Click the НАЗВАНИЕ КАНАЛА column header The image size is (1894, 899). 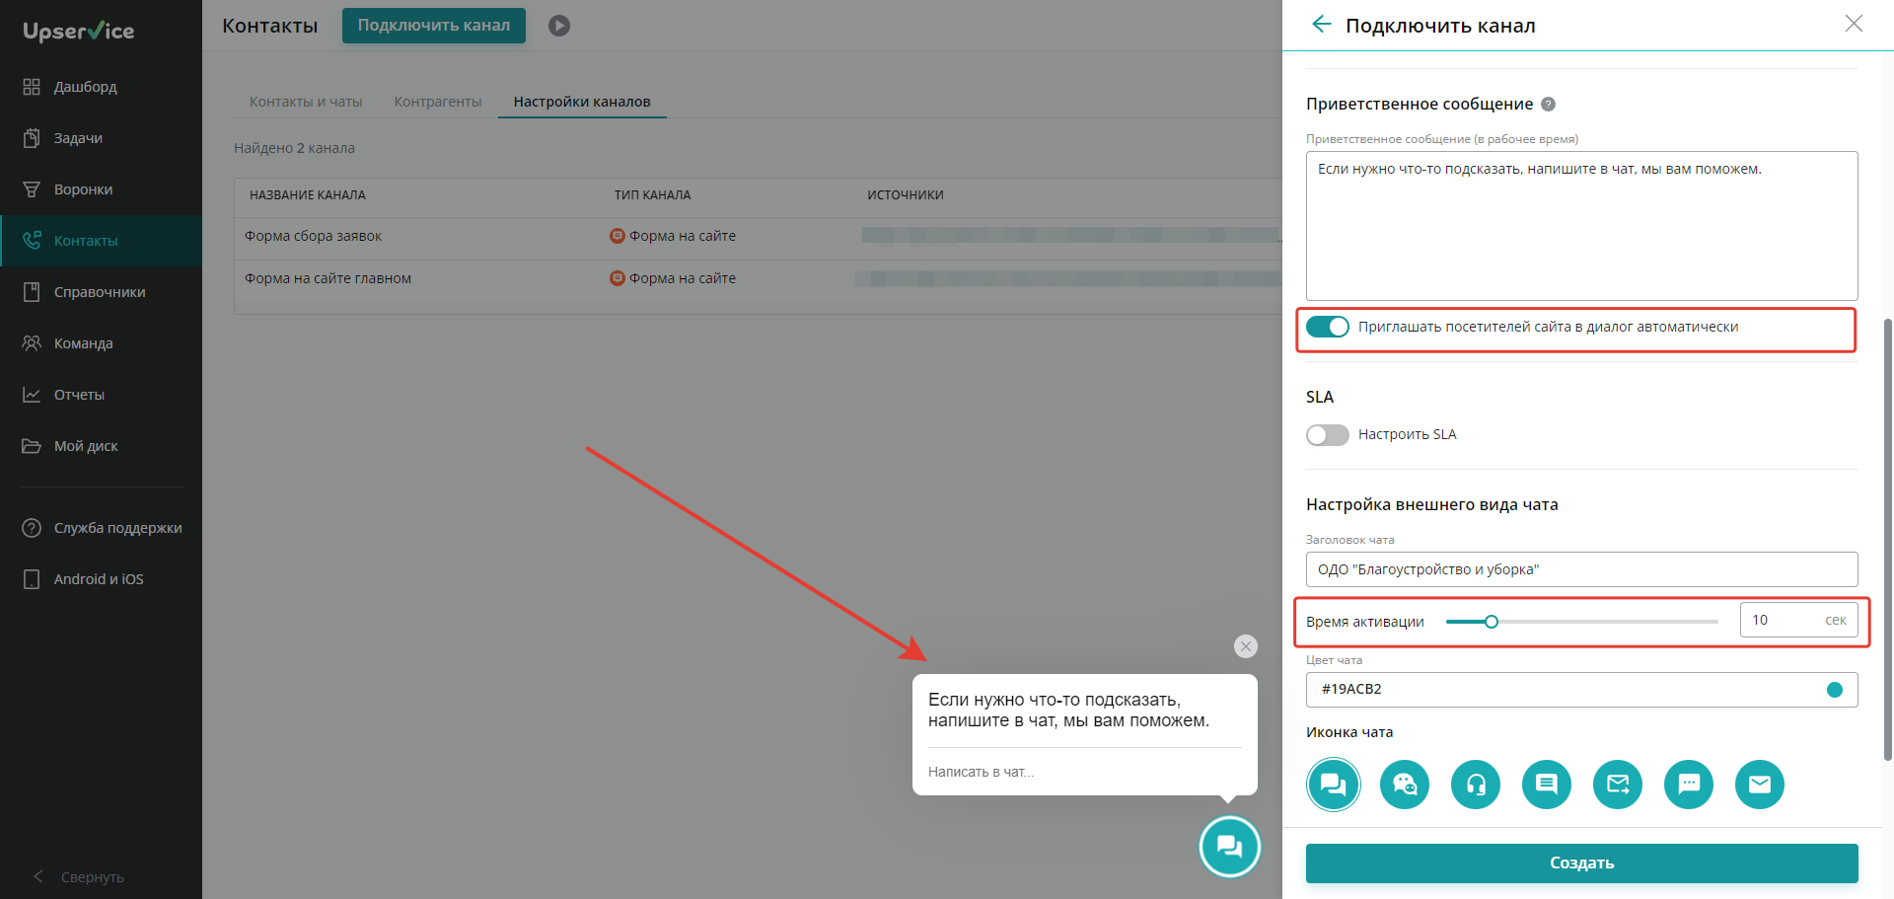pos(308,195)
